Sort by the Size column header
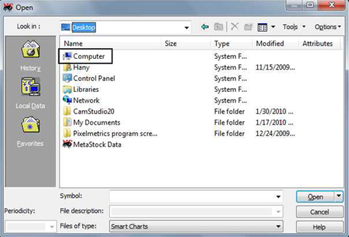349x237 pixels. [x=186, y=44]
